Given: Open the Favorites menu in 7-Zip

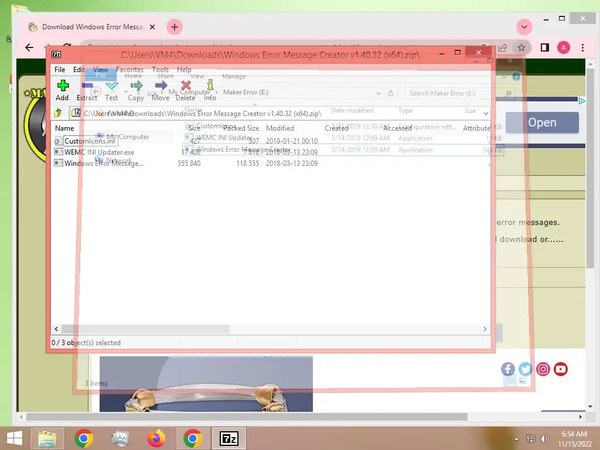Looking at the screenshot, I should click(x=129, y=70).
